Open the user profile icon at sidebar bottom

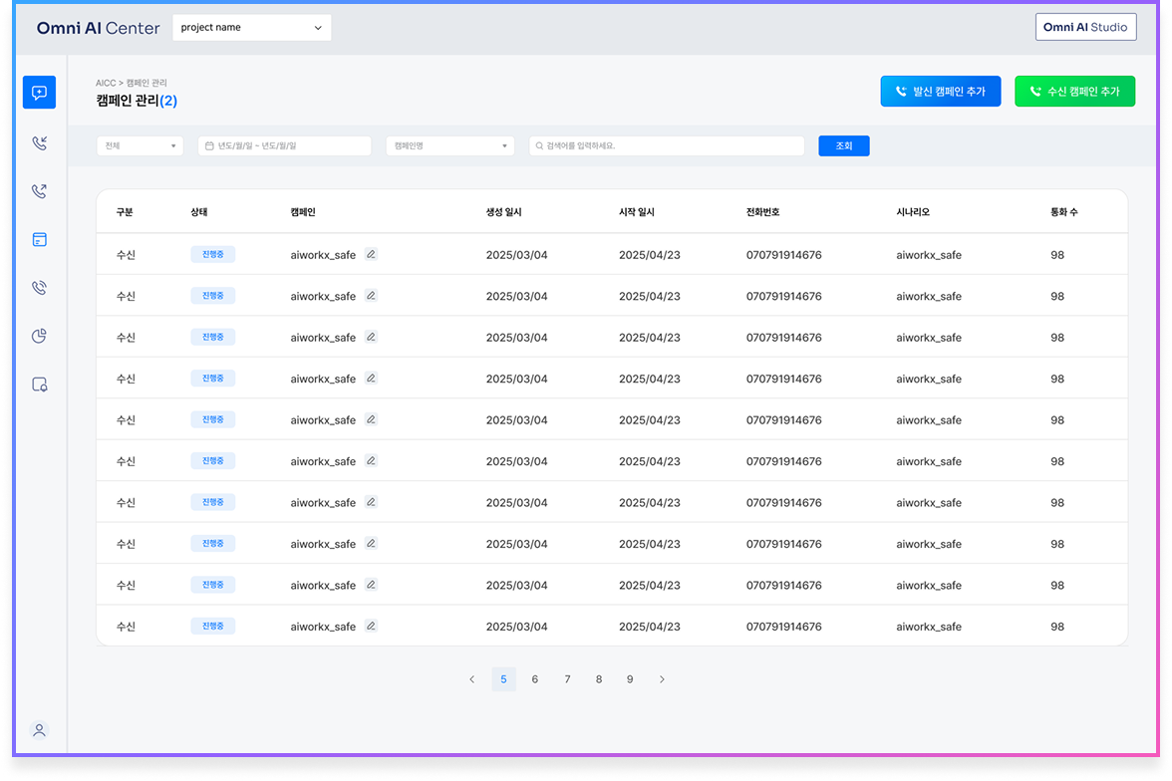tap(39, 730)
